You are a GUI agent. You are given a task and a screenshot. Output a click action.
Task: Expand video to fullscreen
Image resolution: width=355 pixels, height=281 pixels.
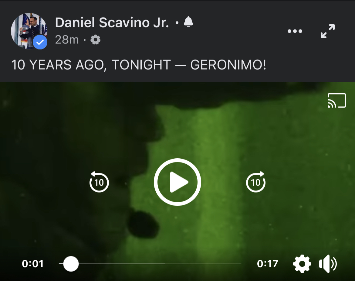328,31
